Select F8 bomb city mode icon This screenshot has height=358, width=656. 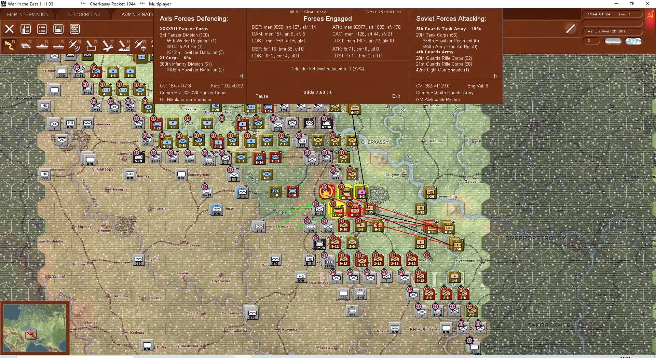124,45
